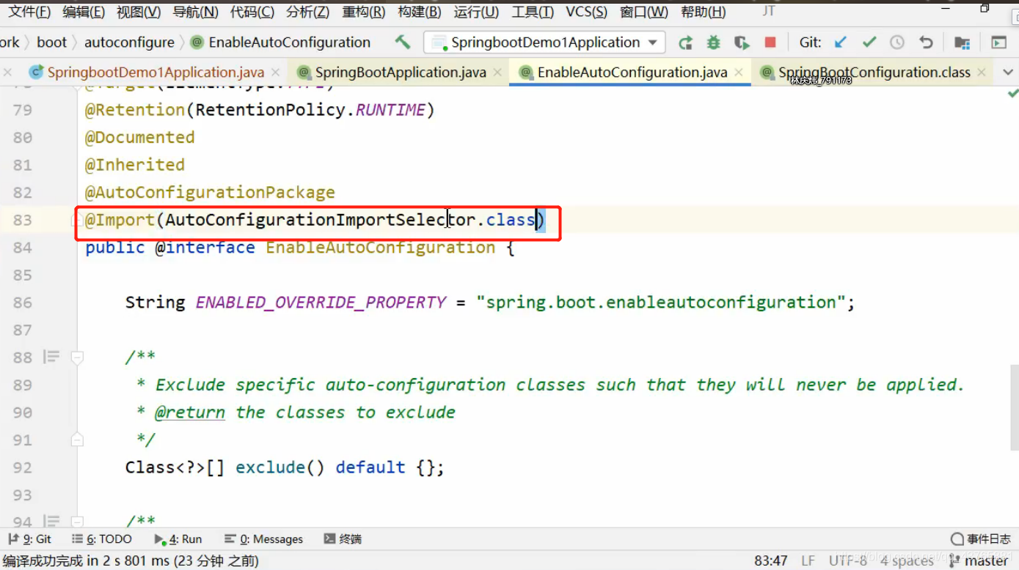Rollback changes with the undo arrow icon
Image resolution: width=1019 pixels, height=570 pixels.
pyautogui.click(x=926, y=42)
